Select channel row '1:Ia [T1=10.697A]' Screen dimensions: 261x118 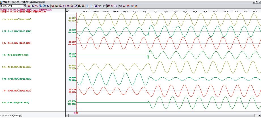17,19
